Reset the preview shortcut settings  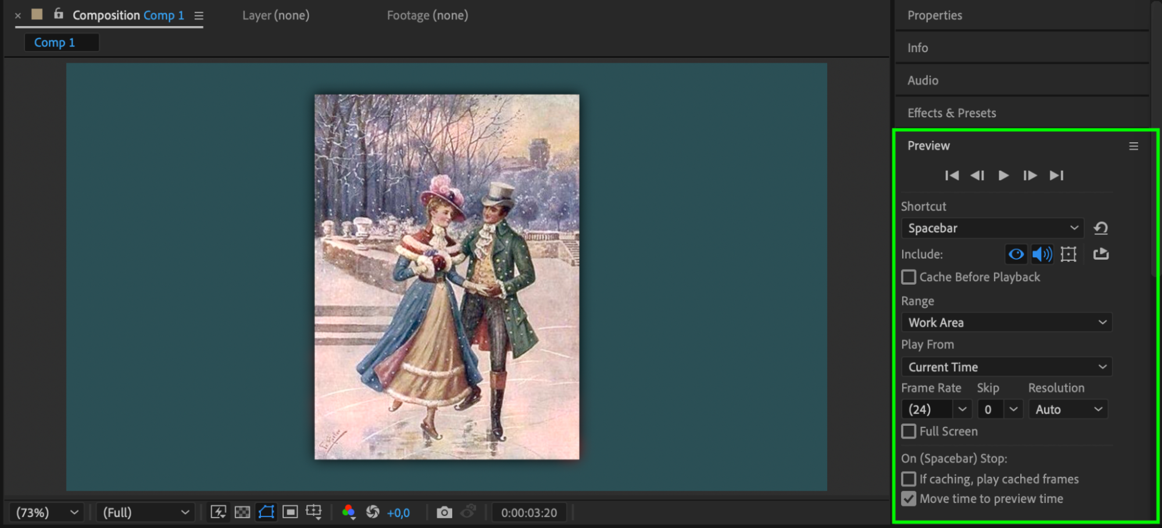pos(1101,228)
